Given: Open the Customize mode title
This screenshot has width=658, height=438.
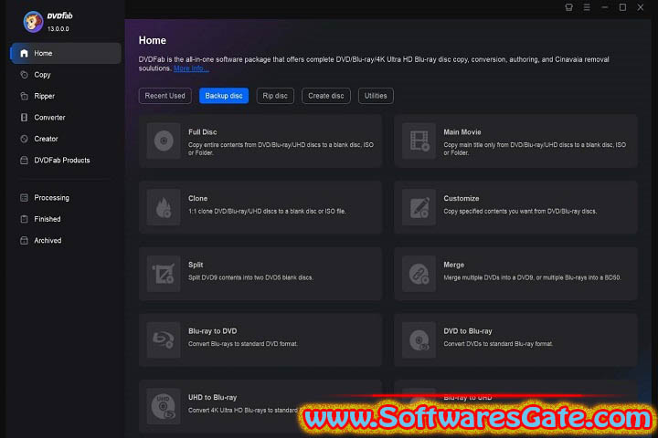Looking at the screenshot, I should (462, 198).
